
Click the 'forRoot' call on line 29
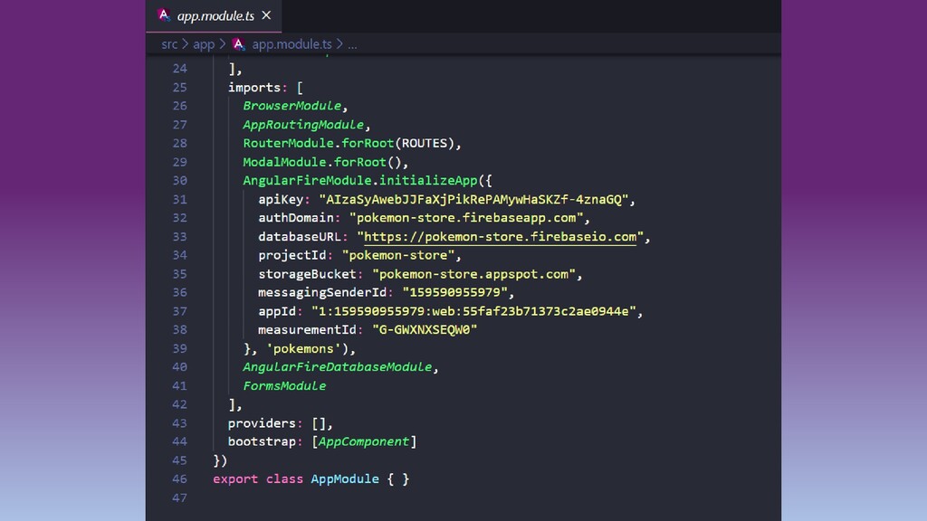click(x=360, y=162)
